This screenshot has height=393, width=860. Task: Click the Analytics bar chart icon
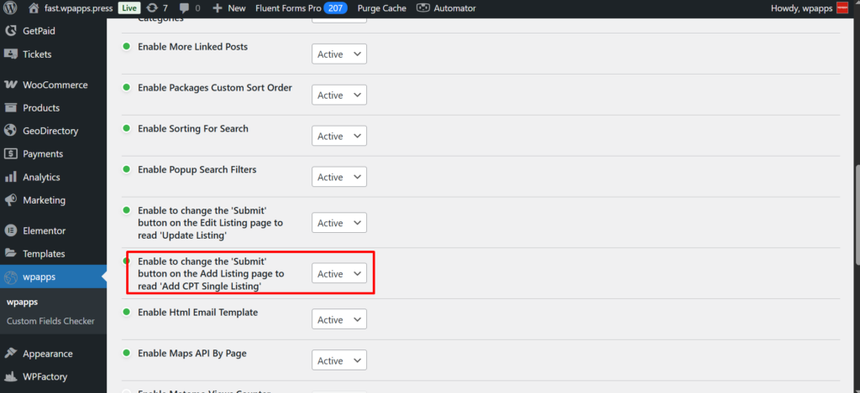tap(11, 177)
